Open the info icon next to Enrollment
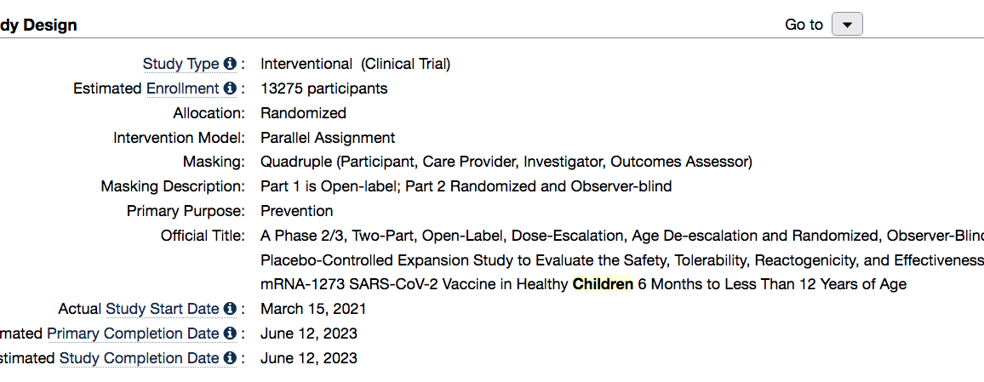The image size is (984, 382). point(230,89)
